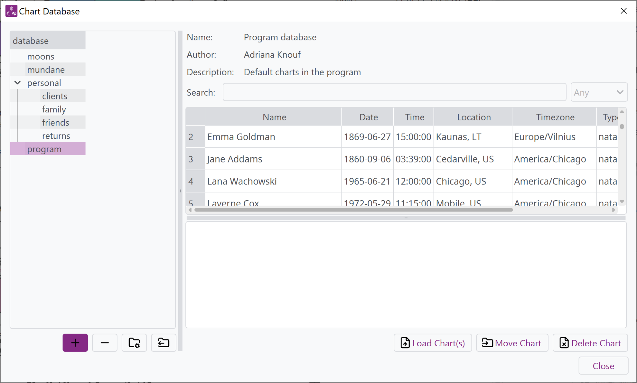This screenshot has height=383, width=637.
Task: Click the purple plus icon to add category
Action: [x=75, y=343]
